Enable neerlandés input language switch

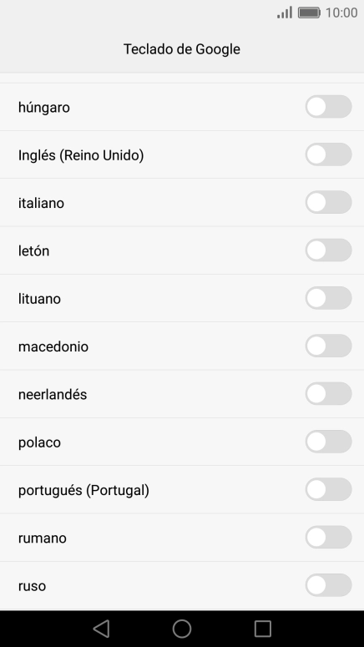pyautogui.click(x=328, y=394)
